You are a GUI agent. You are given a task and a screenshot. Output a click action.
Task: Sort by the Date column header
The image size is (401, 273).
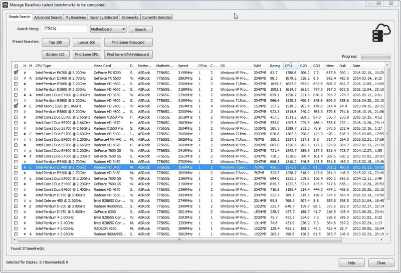(367, 66)
